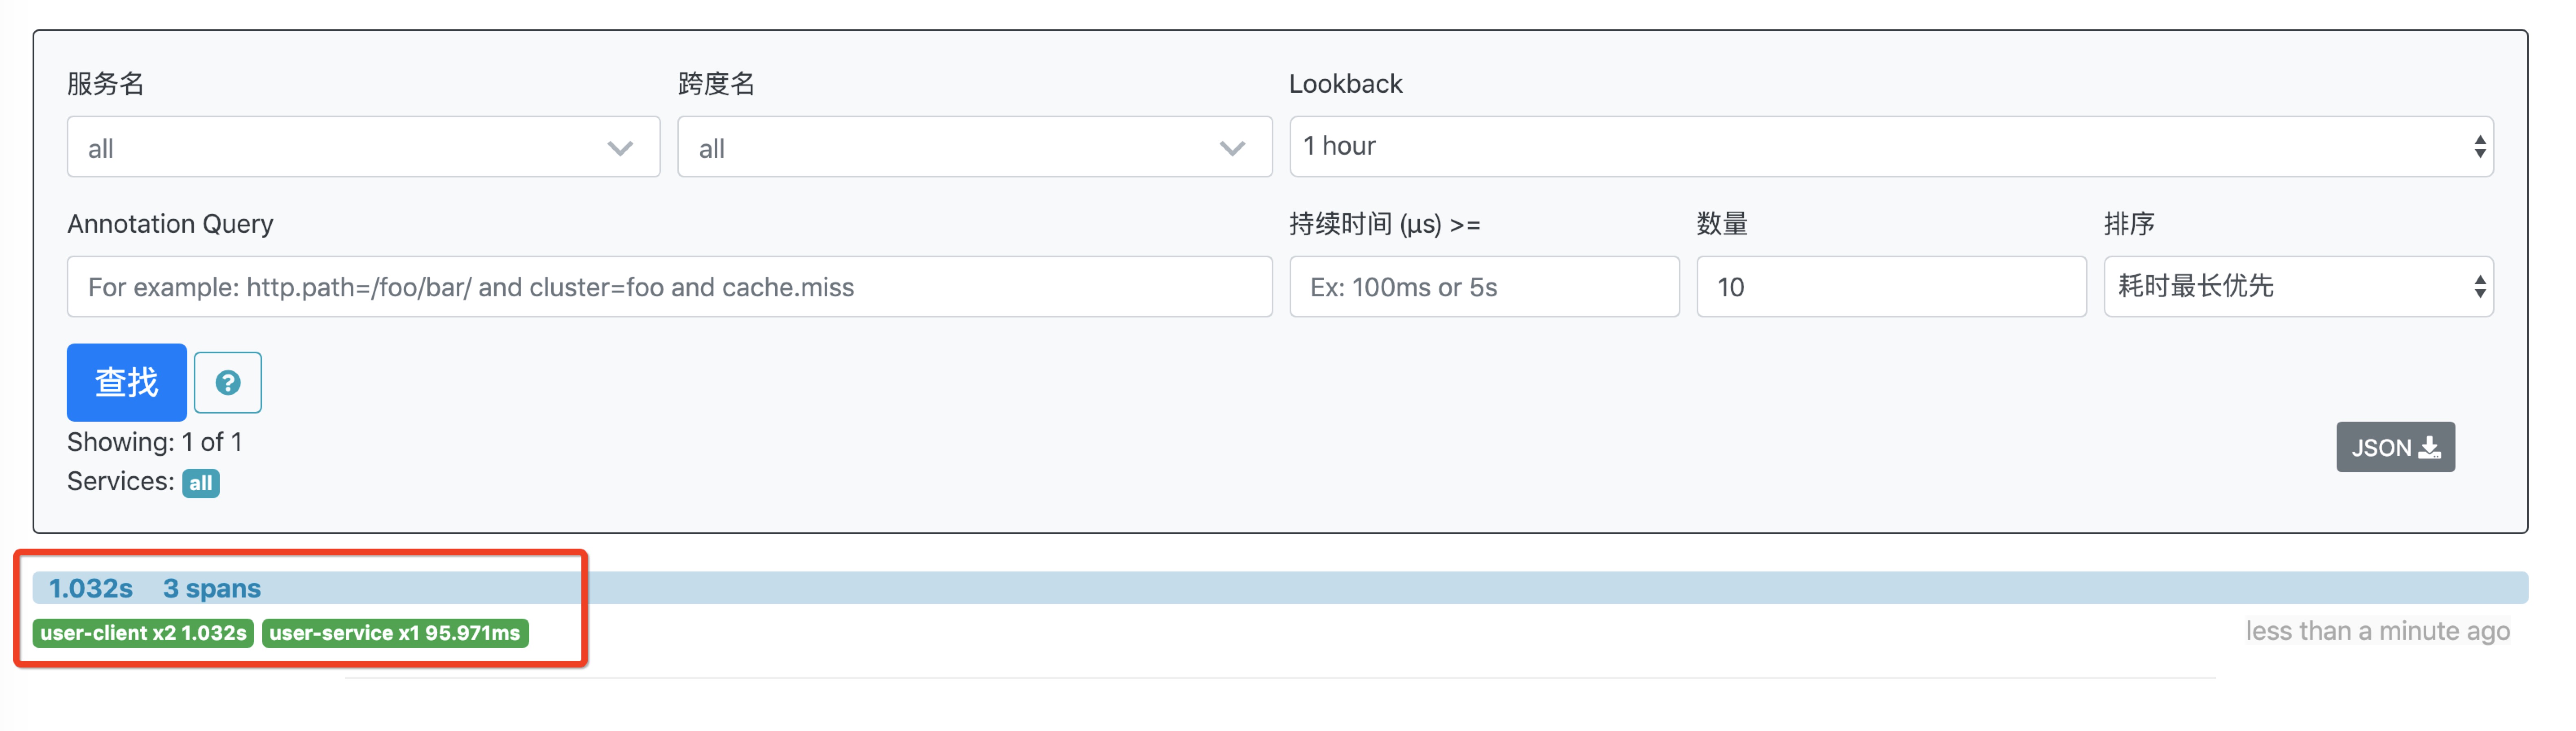Open the 1.032s trace with 3 spans
The width and height of the screenshot is (2576, 731).
tap(90, 588)
